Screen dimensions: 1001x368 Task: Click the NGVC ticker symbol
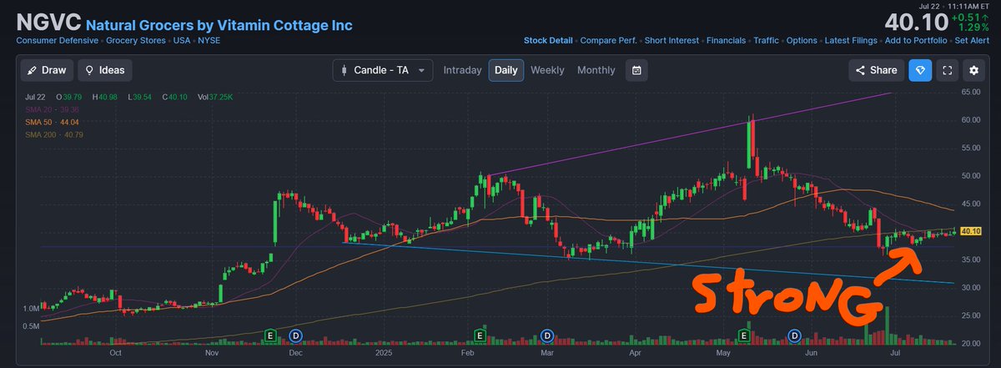[47, 24]
